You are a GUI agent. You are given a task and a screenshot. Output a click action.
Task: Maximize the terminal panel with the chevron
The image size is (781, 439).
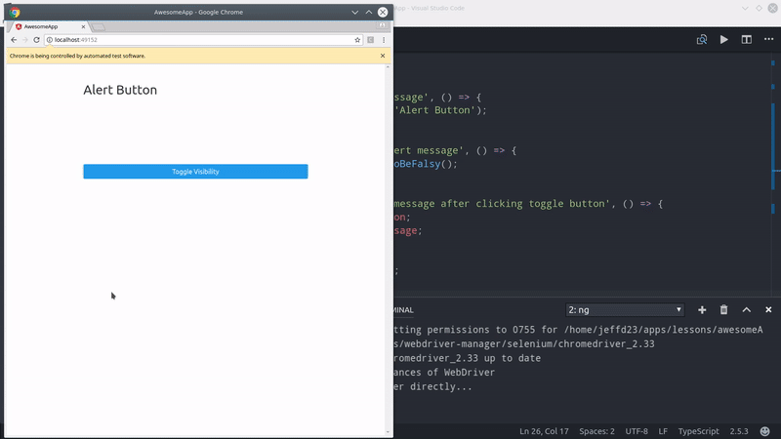[747, 309]
